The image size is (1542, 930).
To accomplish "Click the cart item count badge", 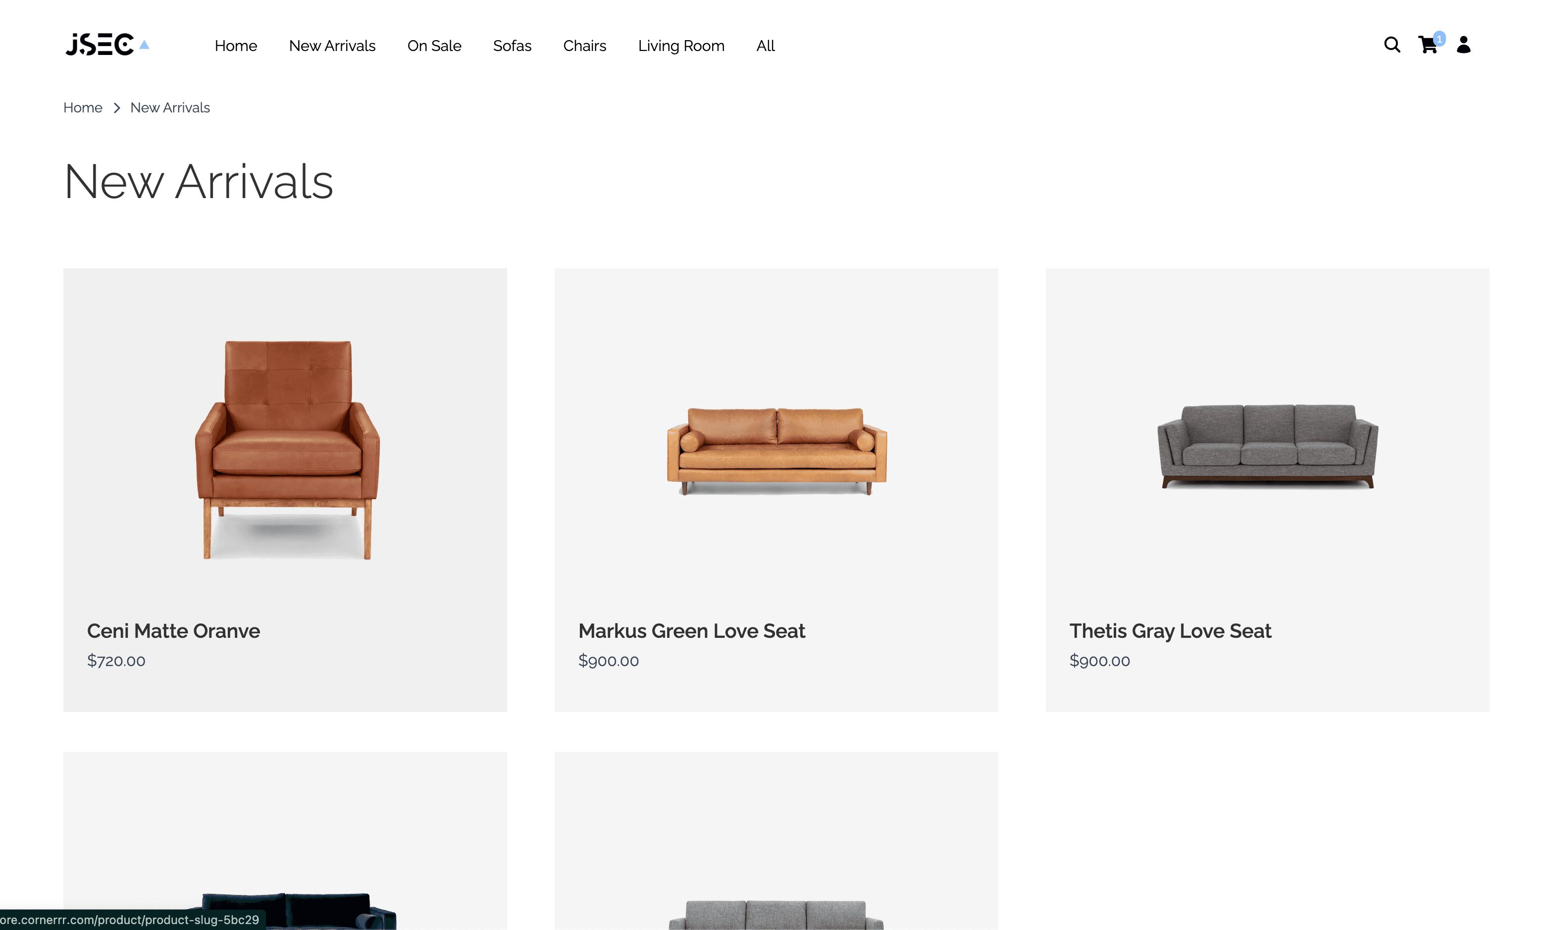I will tap(1439, 39).
